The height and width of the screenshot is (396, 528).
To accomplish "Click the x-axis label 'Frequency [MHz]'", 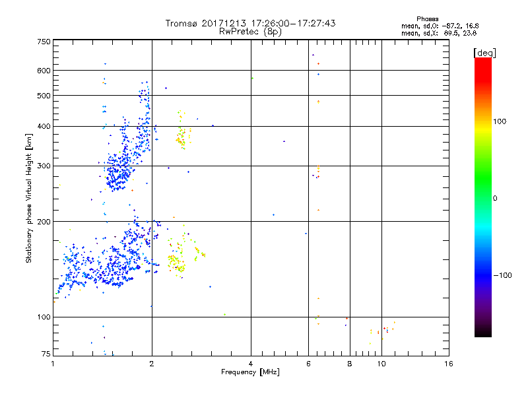I will [250, 372].
